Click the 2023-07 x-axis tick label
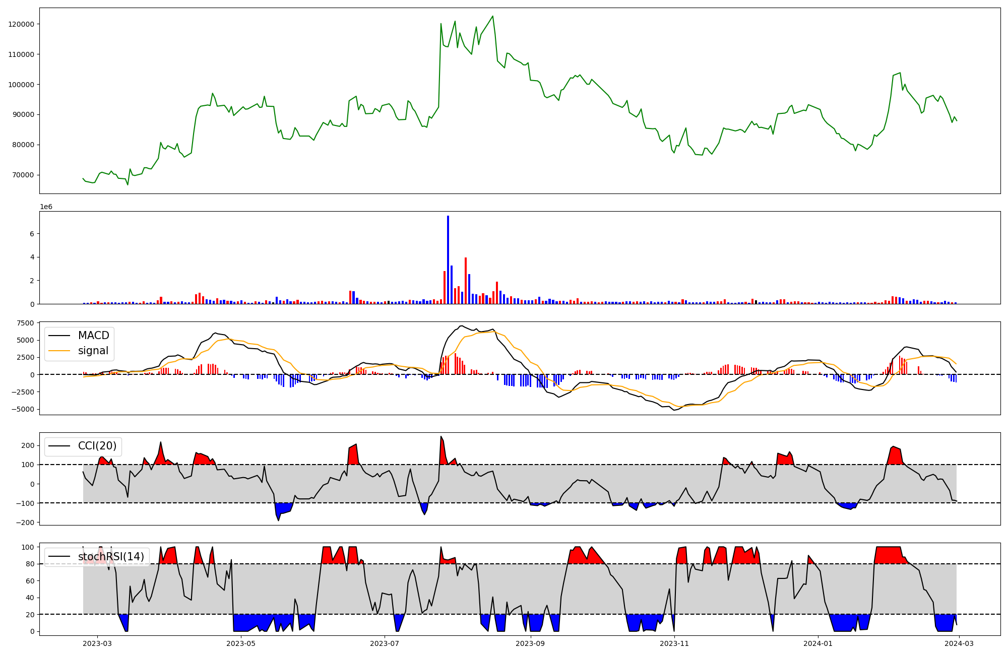Viewport: 1008px width, 655px height. pyautogui.click(x=385, y=643)
